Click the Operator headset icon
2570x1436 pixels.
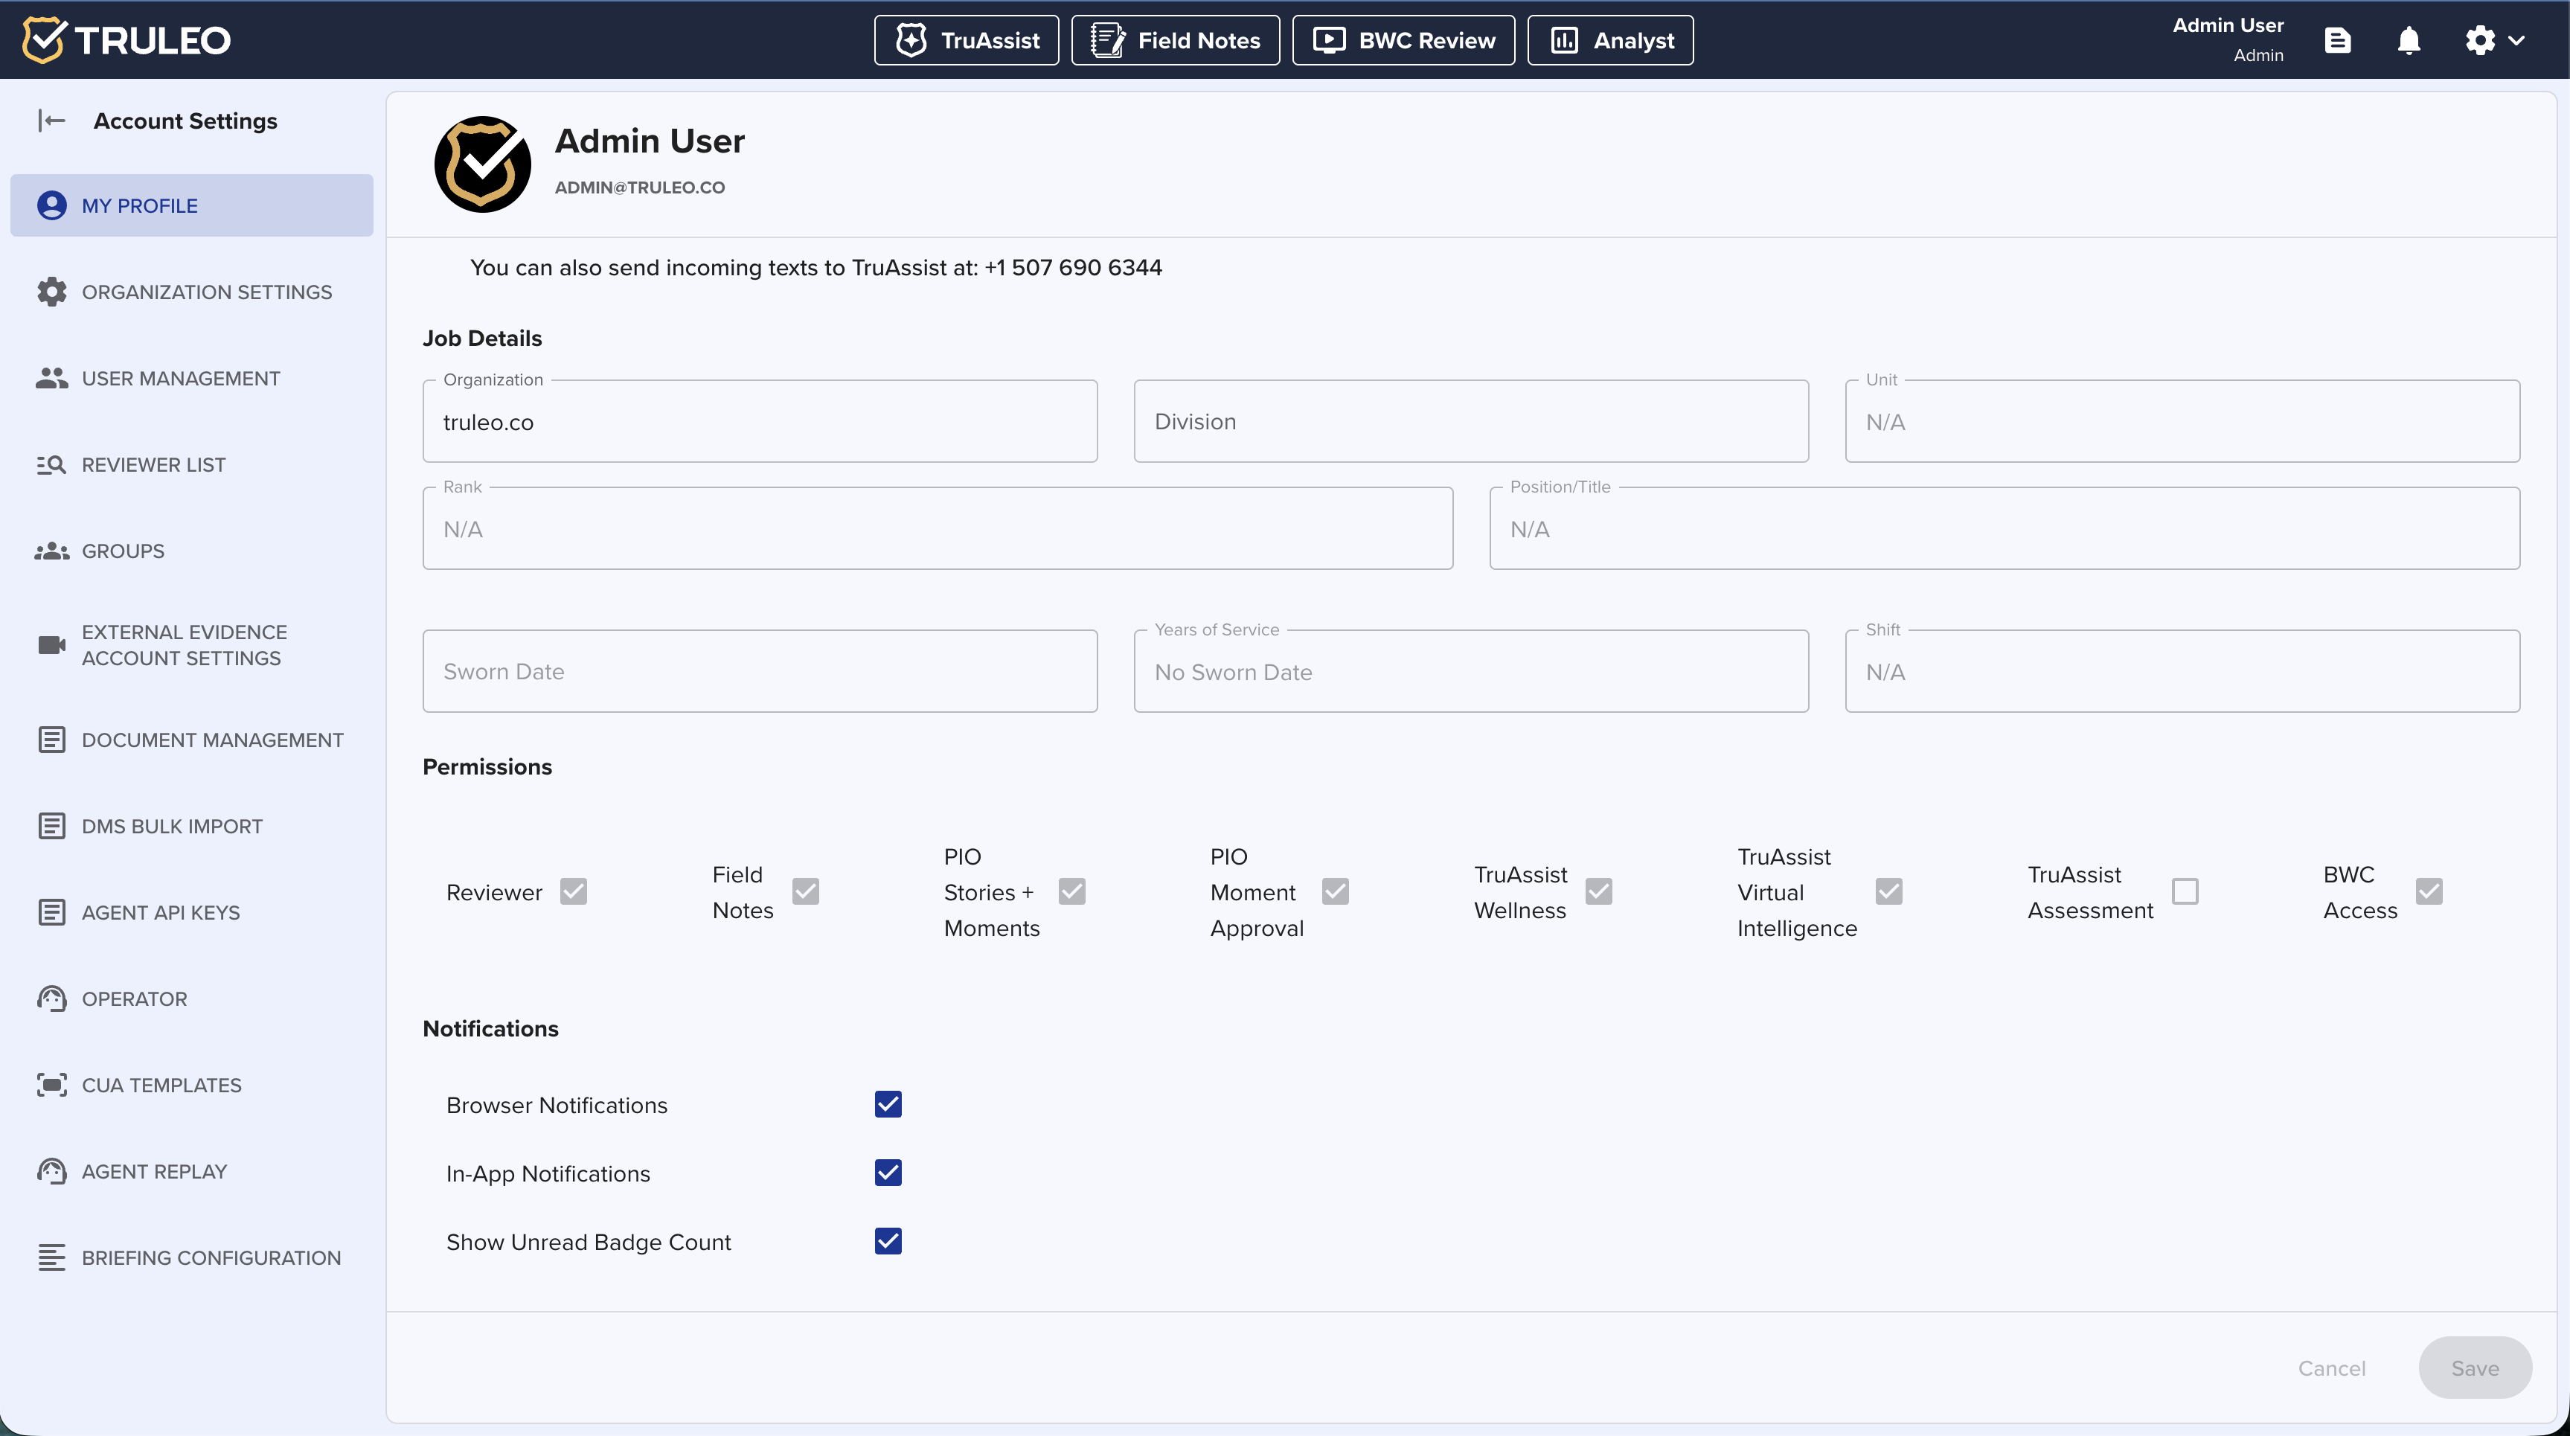point(52,999)
